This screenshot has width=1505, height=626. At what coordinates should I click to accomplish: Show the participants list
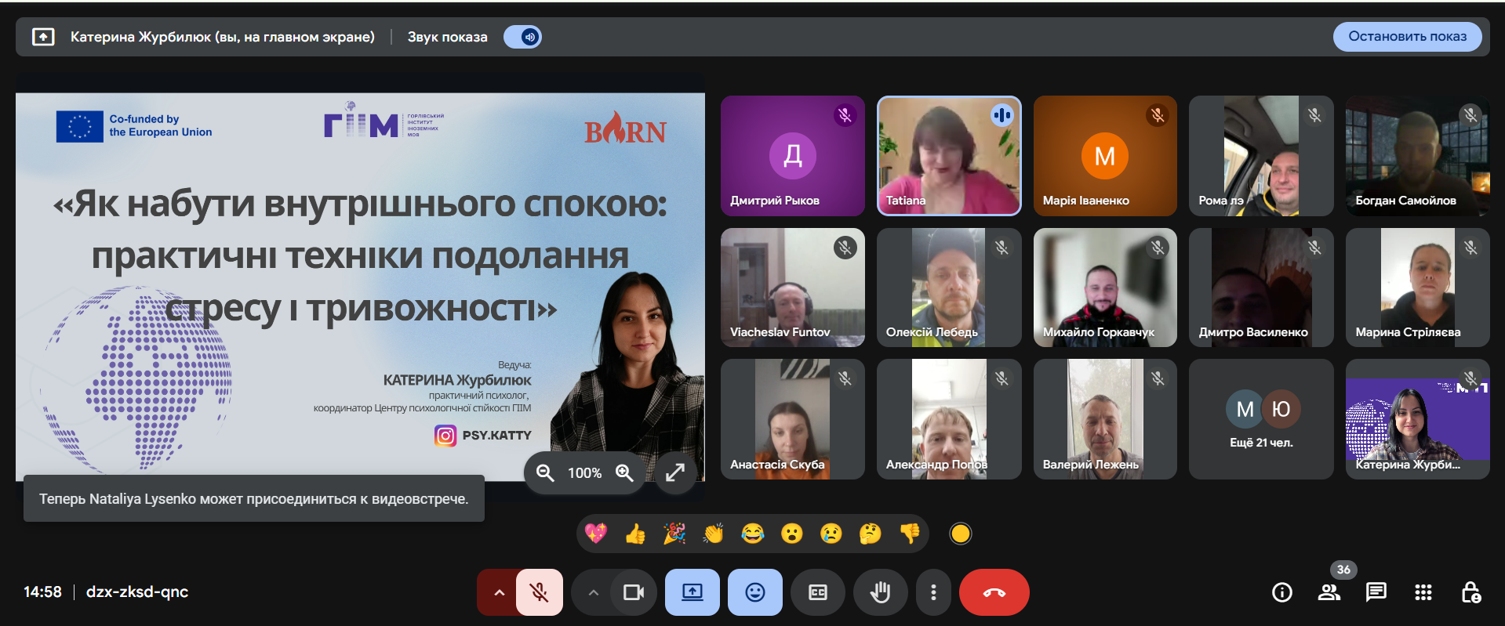point(1329,592)
